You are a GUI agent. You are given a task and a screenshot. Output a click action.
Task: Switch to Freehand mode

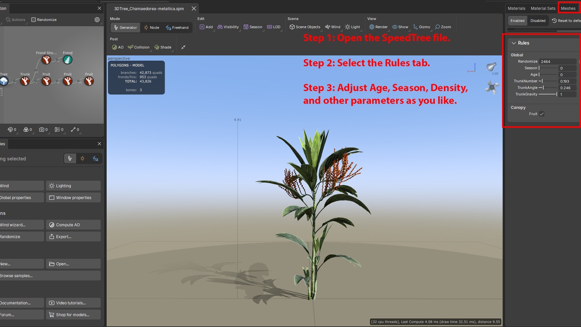pos(177,27)
